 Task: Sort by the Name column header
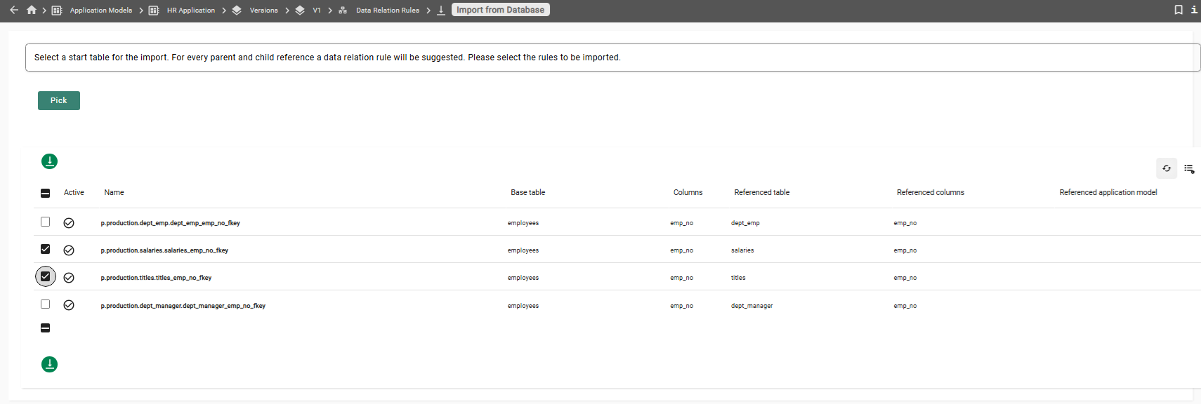[114, 192]
